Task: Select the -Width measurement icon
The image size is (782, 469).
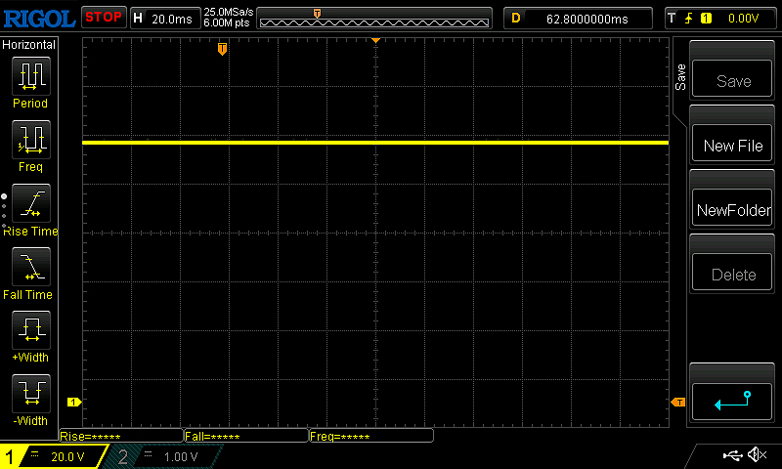Action: coord(31,393)
